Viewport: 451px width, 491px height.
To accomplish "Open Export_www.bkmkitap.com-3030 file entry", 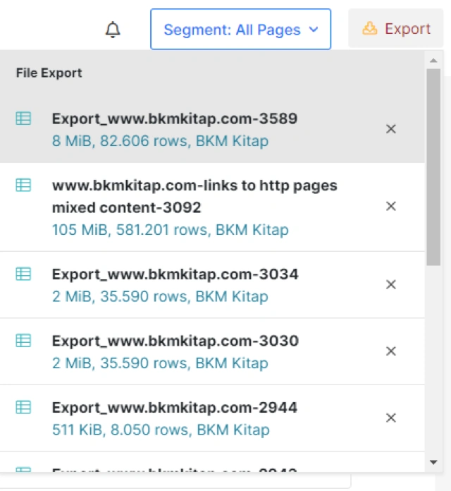I will [175, 341].
